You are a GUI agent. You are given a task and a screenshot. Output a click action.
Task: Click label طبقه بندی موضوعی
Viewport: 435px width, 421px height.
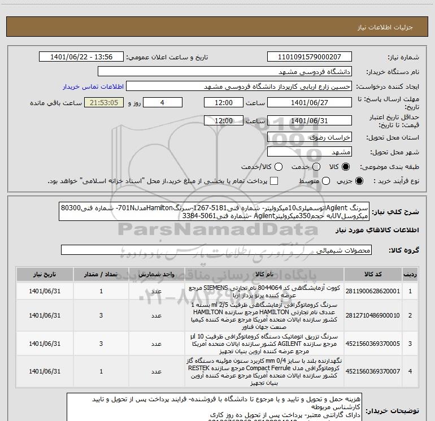[389, 167]
